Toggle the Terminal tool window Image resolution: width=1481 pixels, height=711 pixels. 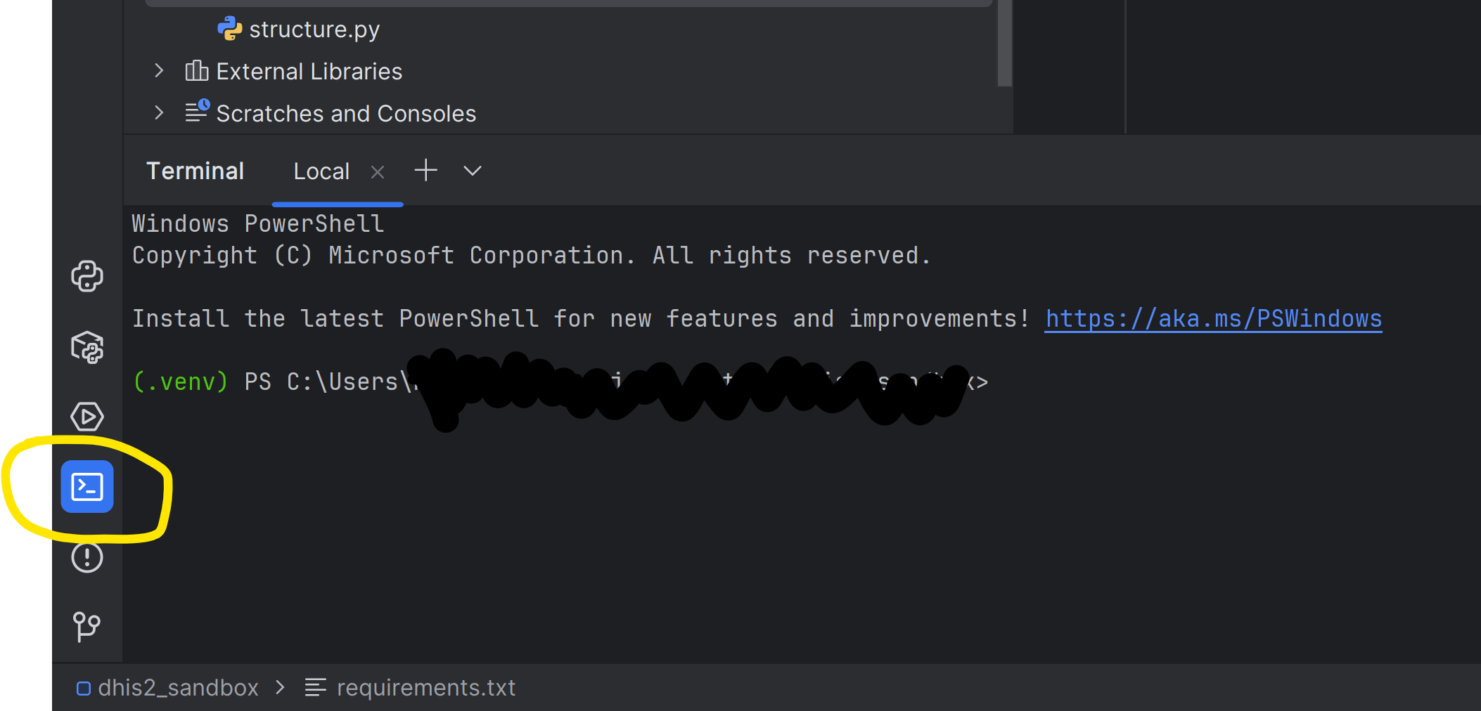[87, 486]
